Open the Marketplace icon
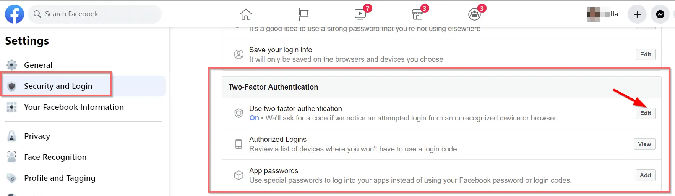Image resolution: width=675 pixels, height=196 pixels. pos(417,14)
